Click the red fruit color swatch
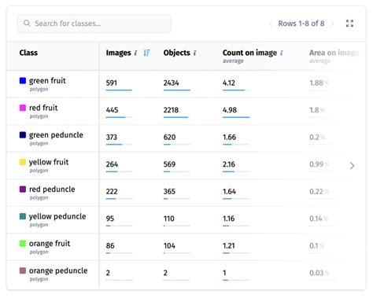This screenshot has height=298, width=373. pos(23,108)
